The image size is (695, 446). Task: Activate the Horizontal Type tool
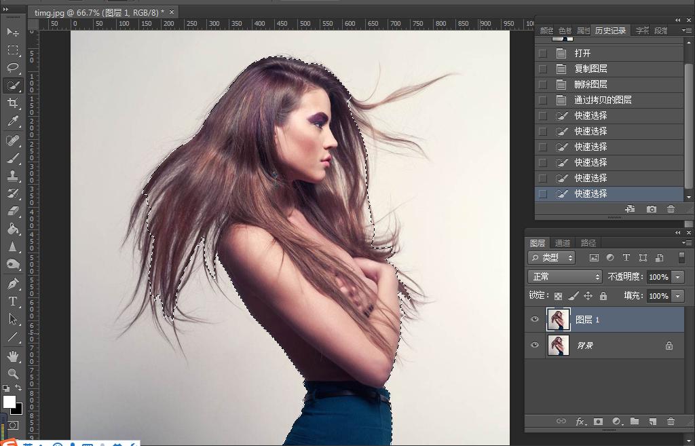[13, 301]
